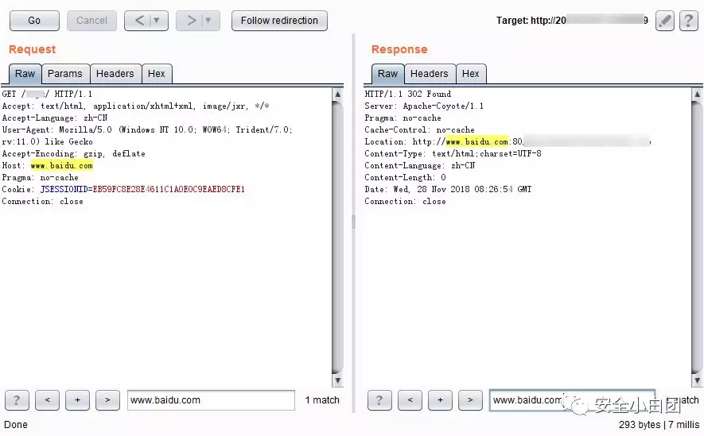The width and height of the screenshot is (704, 436).
Task: Click the Go button
Action: 34,21
